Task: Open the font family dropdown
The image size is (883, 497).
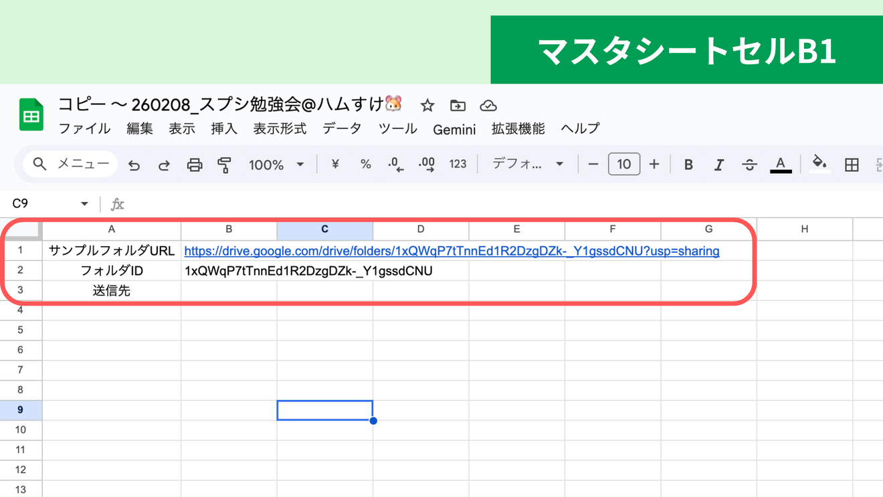Action: point(528,164)
